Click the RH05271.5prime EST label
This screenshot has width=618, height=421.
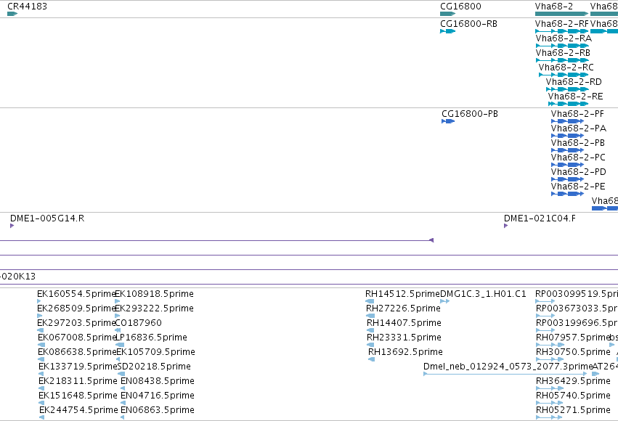click(x=573, y=410)
